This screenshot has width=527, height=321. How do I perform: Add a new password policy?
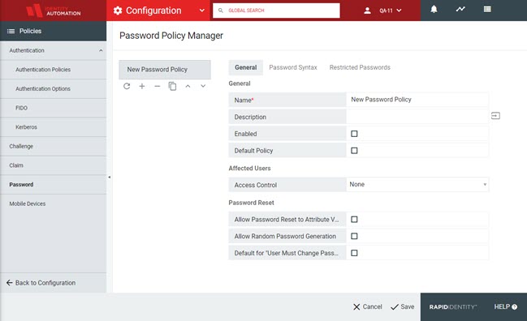click(x=142, y=86)
